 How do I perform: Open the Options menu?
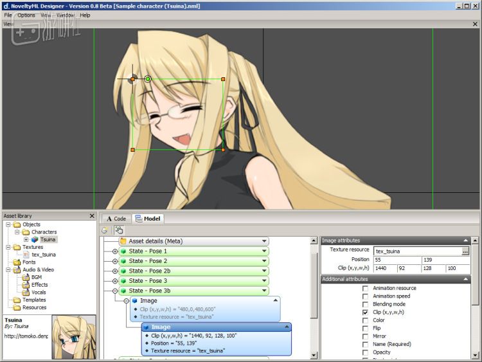[x=26, y=15]
